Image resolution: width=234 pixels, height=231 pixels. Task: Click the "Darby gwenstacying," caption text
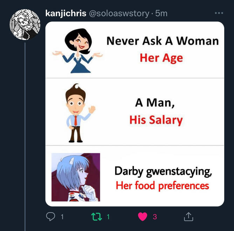coord(163,171)
